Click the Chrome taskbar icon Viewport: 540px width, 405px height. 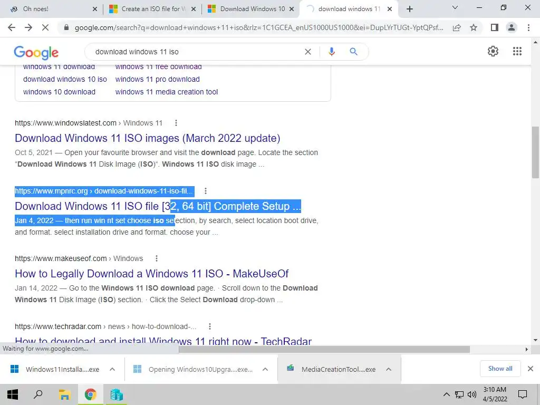[x=90, y=394]
